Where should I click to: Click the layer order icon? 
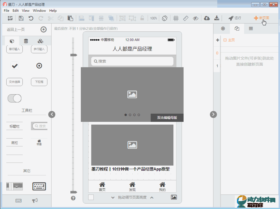[111, 18]
